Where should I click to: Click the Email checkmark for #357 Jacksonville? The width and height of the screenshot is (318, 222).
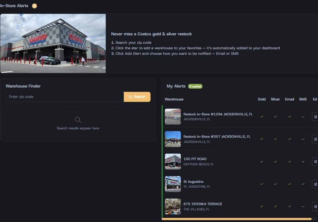[289, 139]
